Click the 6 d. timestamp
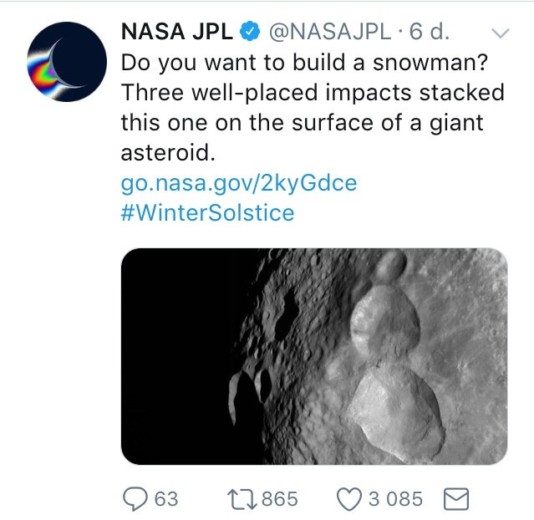Viewport: 534px width, 520px height. [x=429, y=31]
